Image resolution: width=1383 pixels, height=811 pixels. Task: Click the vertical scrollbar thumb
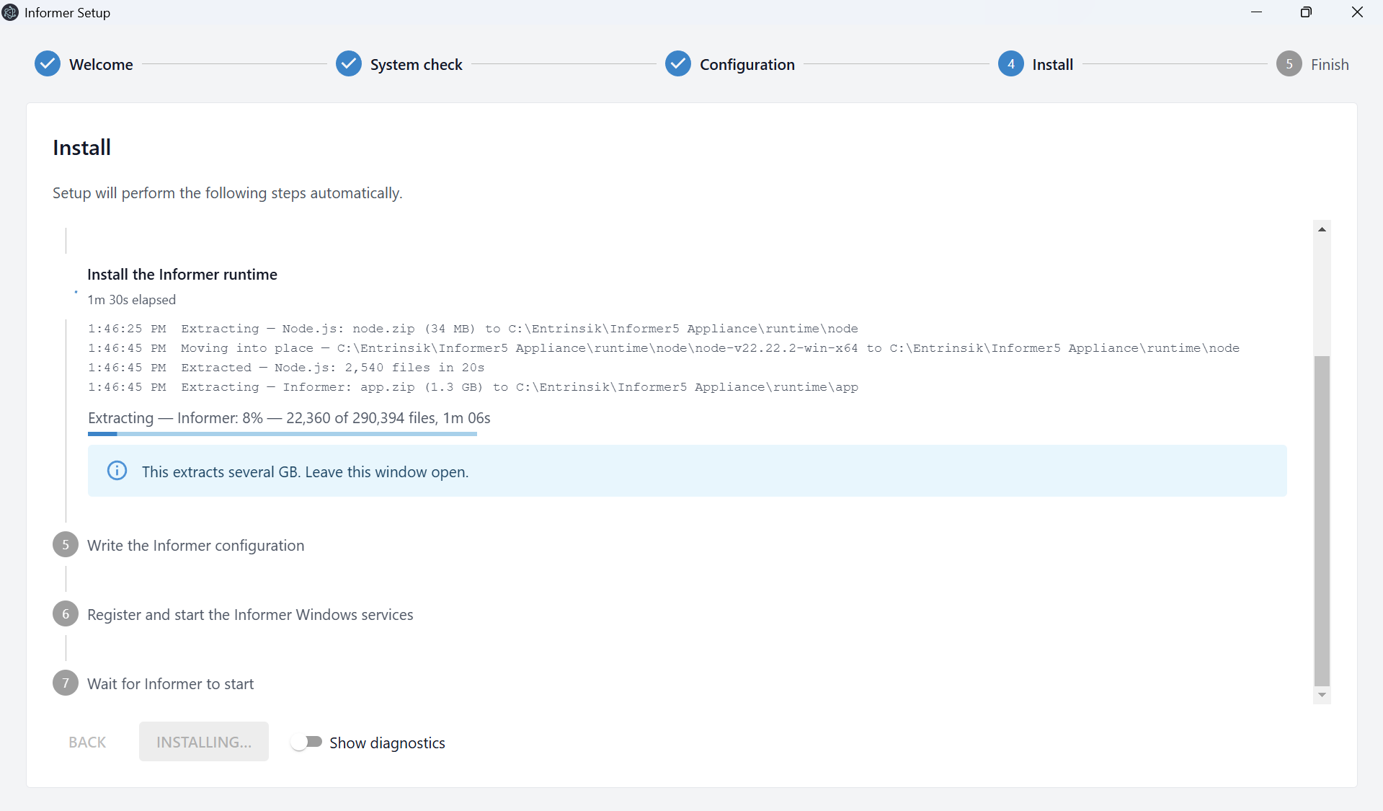click(x=1322, y=520)
